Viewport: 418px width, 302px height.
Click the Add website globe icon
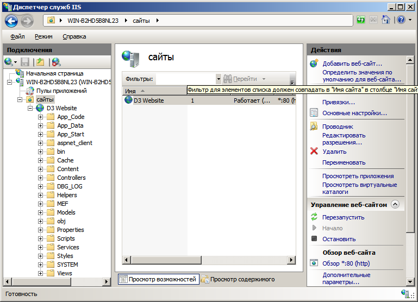pos(314,64)
